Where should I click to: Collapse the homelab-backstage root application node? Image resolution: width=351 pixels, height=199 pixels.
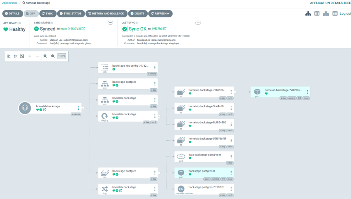83,108
